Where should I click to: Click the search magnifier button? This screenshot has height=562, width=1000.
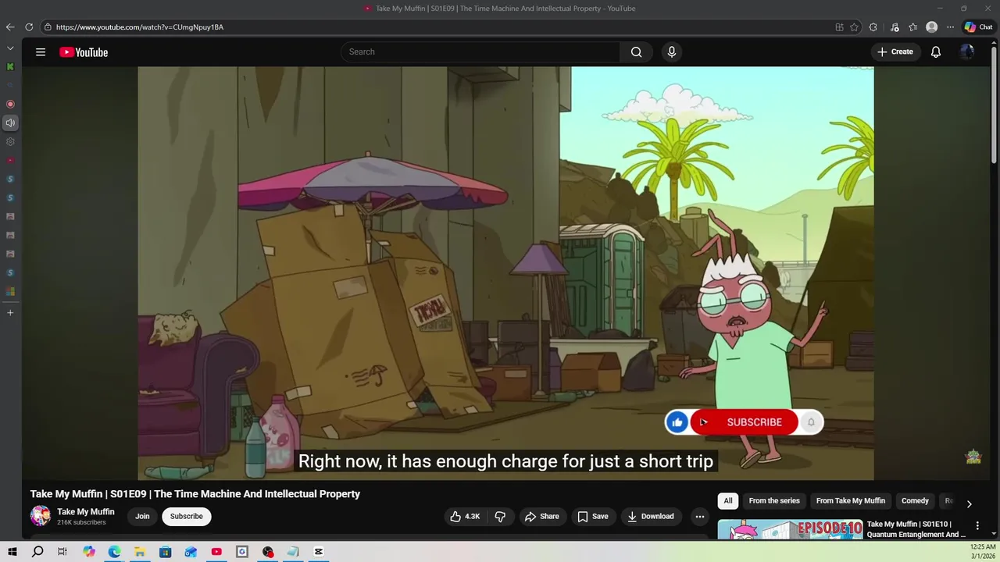637,52
